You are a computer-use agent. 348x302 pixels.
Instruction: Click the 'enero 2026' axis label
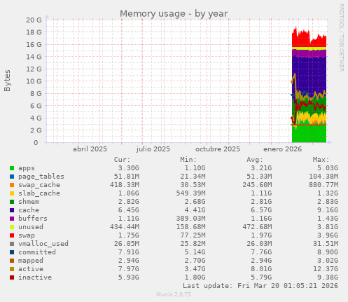click(282, 149)
